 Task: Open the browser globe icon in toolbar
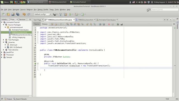point(55,14)
